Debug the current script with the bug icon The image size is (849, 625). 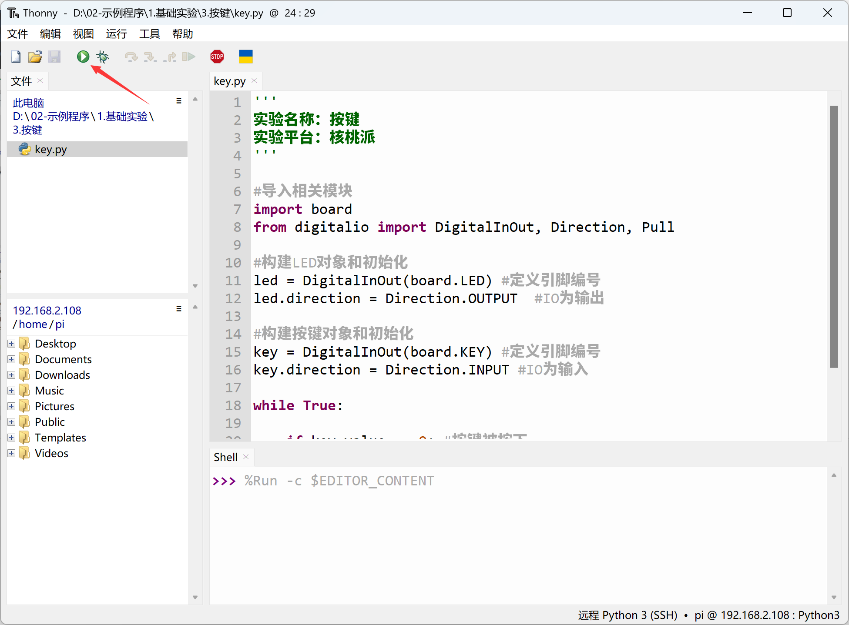103,57
